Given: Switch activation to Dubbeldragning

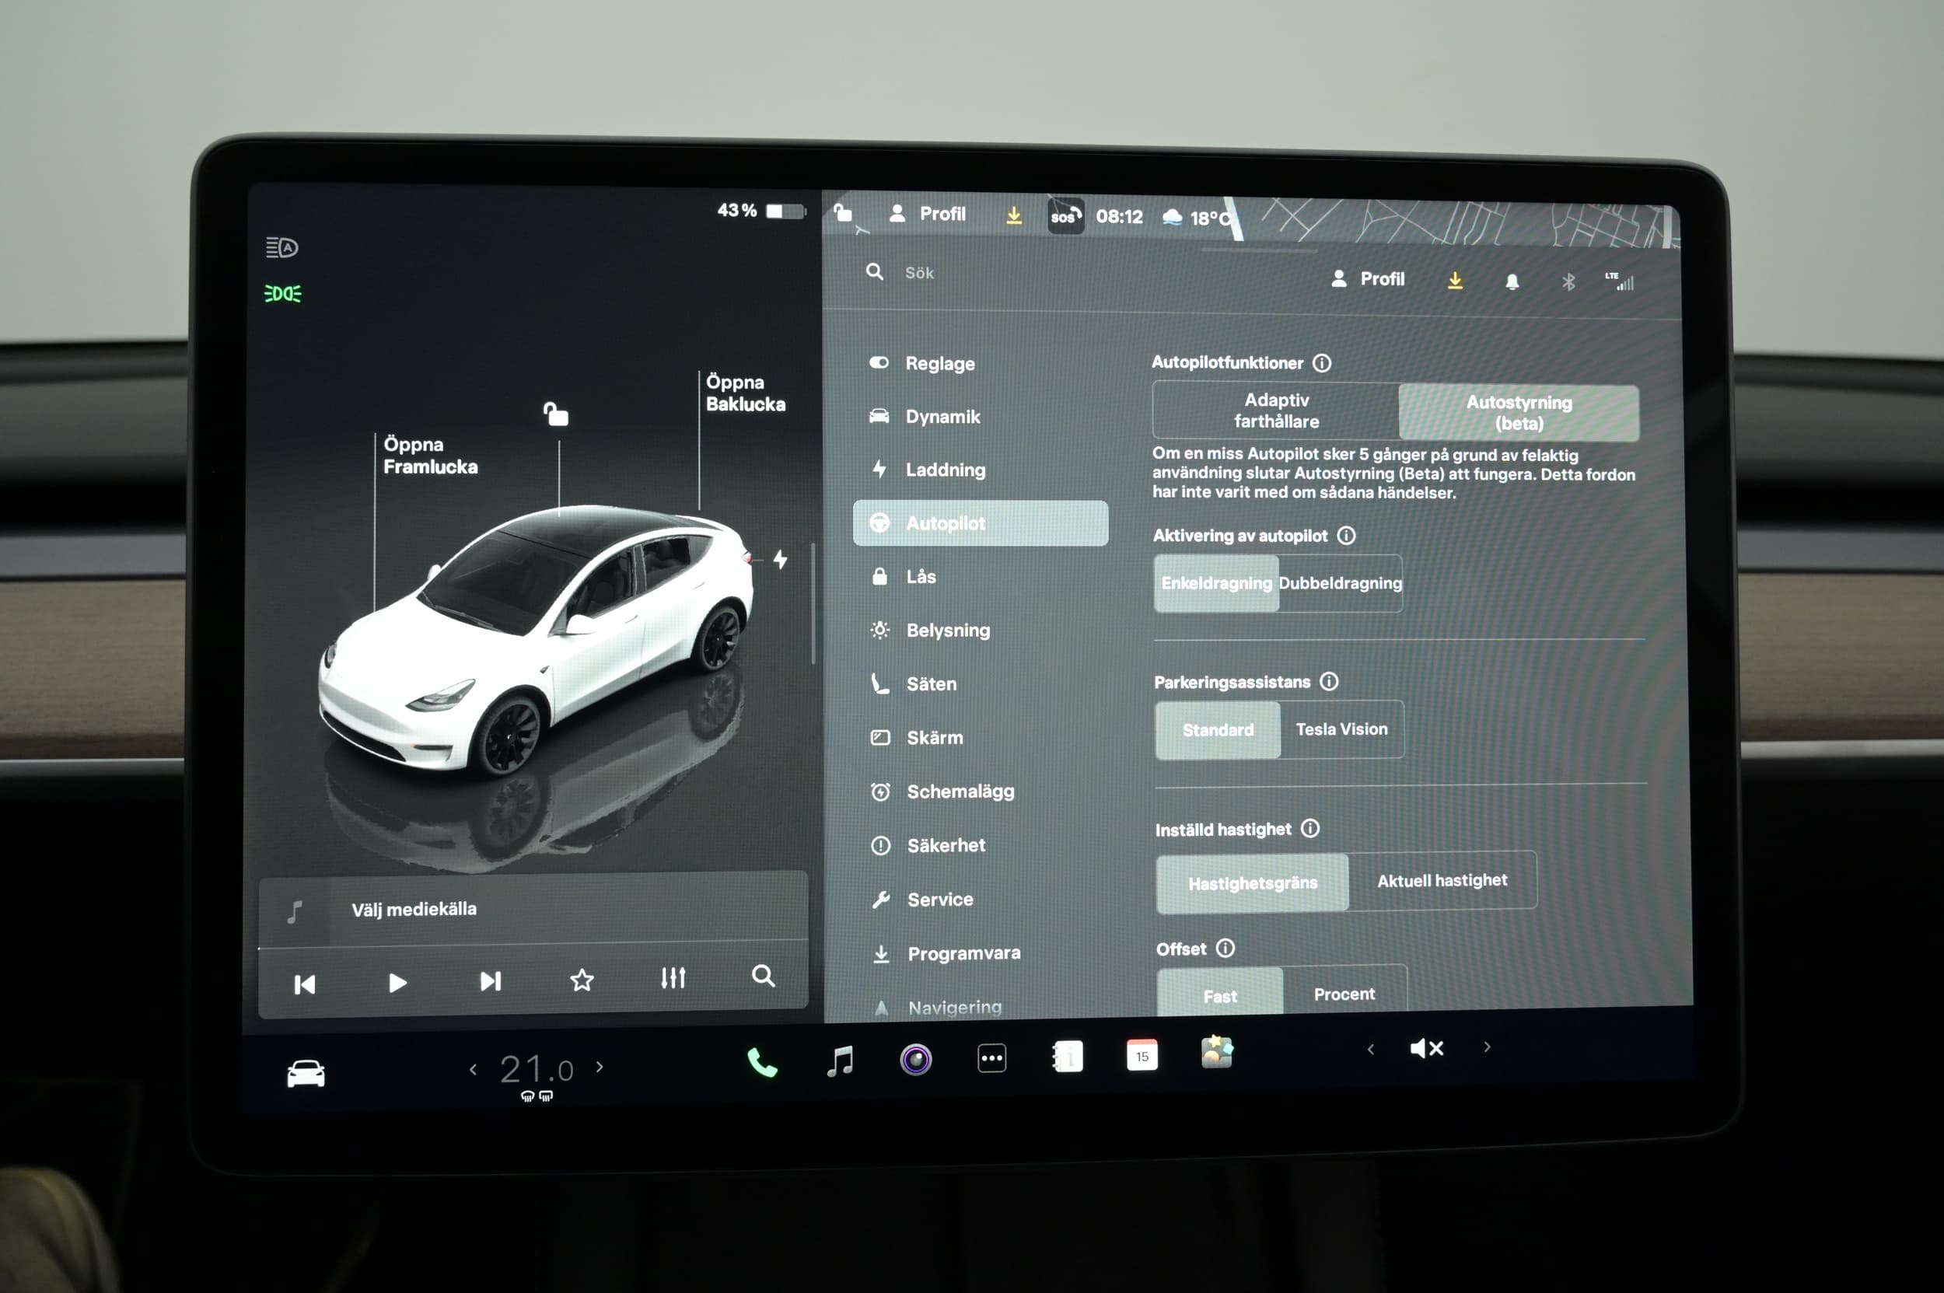Looking at the screenshot, I should click(x=1340, y=583).
